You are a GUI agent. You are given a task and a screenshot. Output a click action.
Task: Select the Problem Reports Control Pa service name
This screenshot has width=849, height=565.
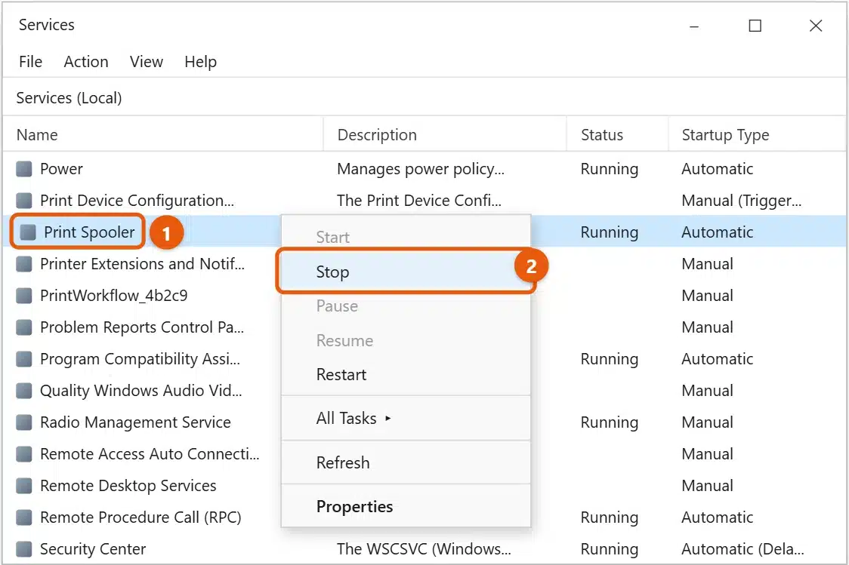(x=142, y=327)
